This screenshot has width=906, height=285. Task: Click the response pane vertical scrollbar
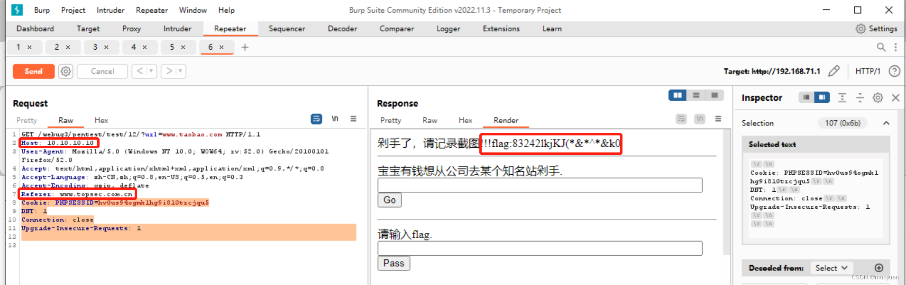coord(727,192)
